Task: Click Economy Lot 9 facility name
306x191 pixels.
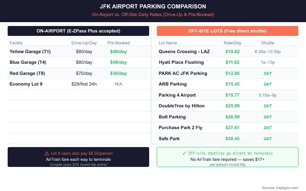Action: pos(26,84)
